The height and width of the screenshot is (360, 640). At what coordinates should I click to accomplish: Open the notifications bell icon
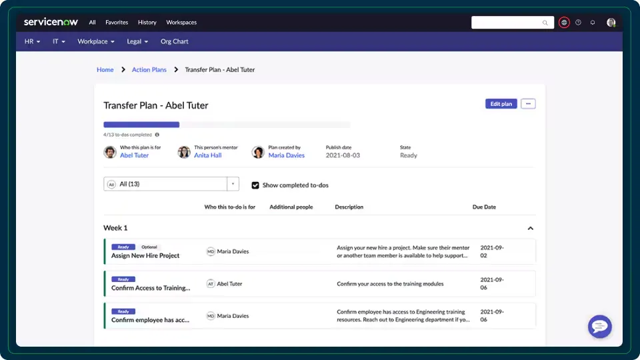tap(593, 23)
